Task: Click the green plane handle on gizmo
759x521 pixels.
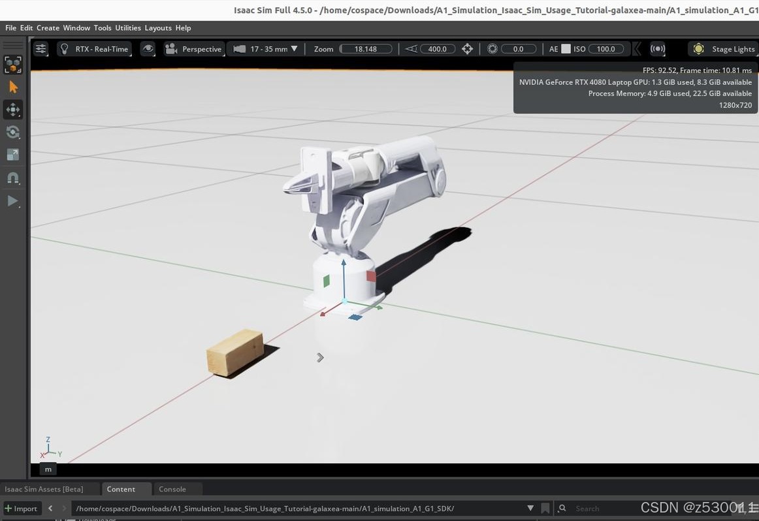Action: [326, 281]
